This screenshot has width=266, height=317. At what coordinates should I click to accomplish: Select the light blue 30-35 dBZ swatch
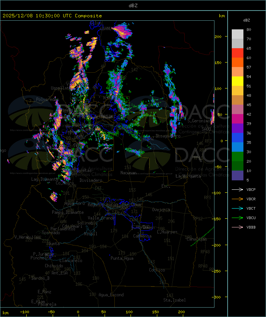click(237, 147)
